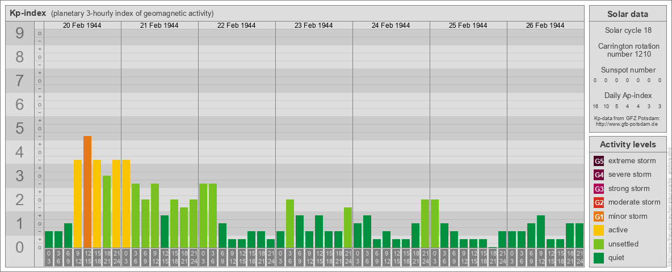
Task: Click the 'Kp-index' chart title
Action: (28, 13)
